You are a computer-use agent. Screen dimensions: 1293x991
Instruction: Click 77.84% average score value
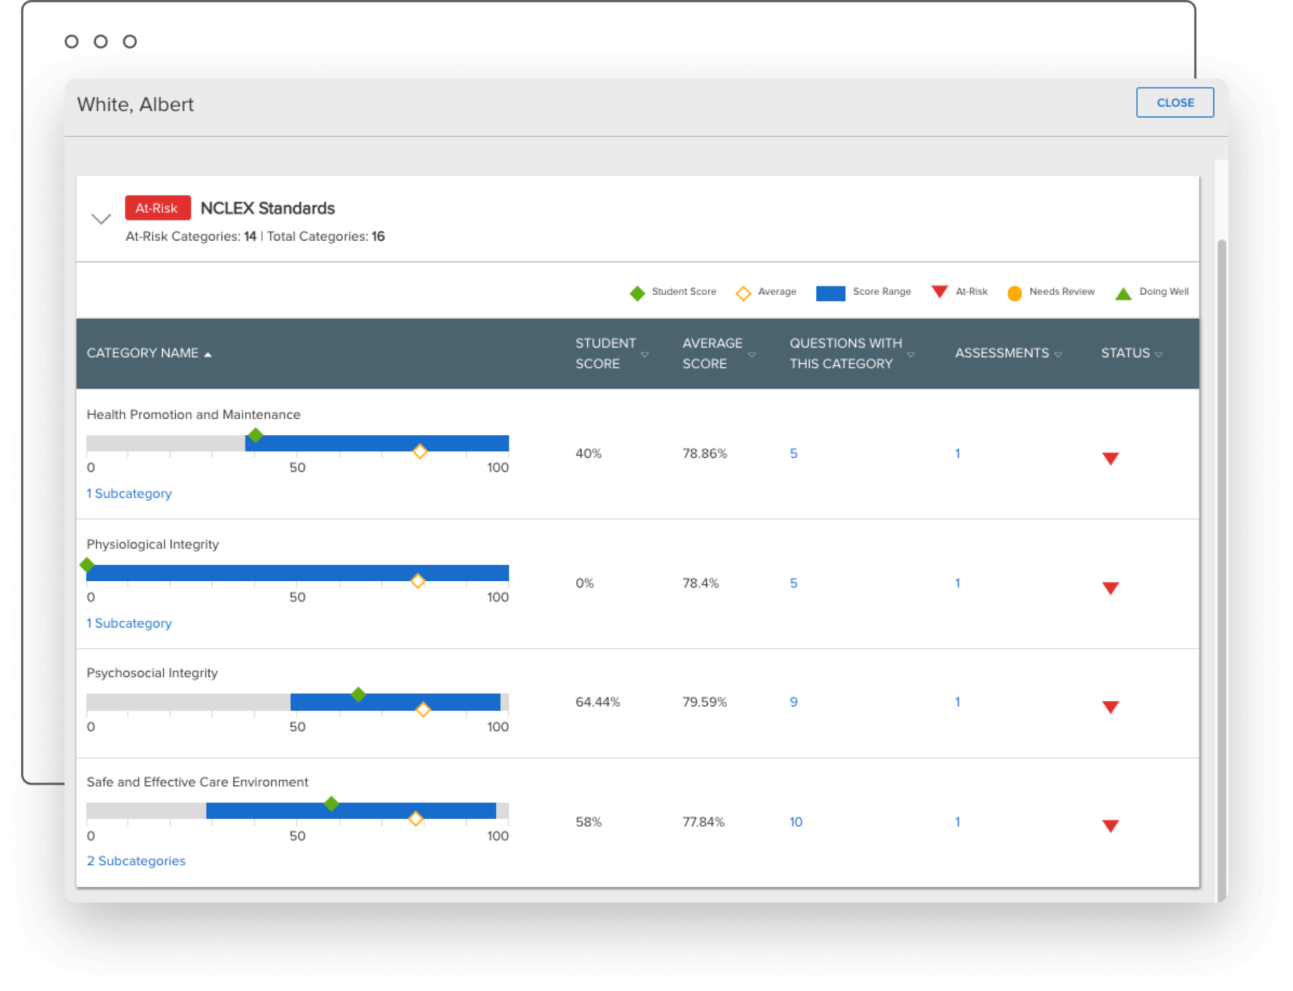pyautogui.click(x=703, y=822)
